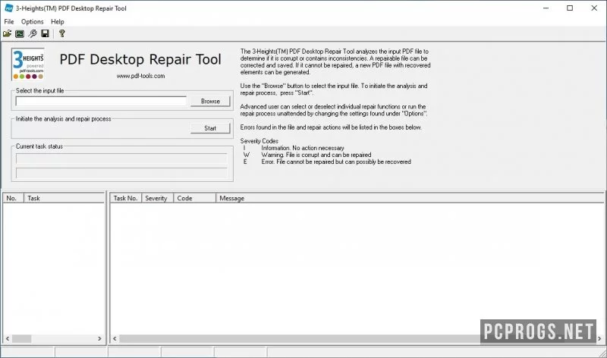Image resolution: width=607 pixels, height=358 pixels.
Task: Click the task list left scroll arrow
Action: (8, 338)
